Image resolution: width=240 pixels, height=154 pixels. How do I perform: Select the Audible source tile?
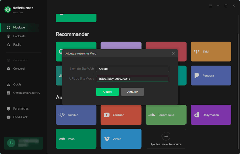click(76, 115)
